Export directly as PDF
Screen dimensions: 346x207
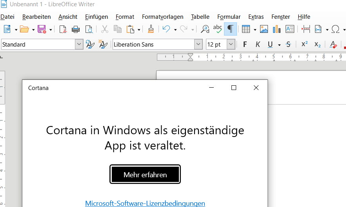click(x=63, y=29)
